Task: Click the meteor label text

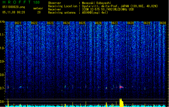Action: (x=38, y=8)
